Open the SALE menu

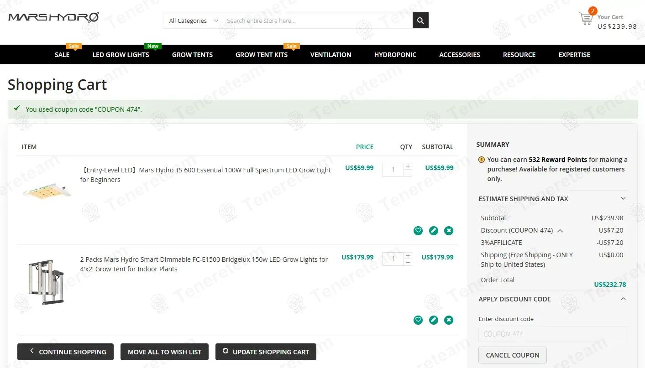[62, 55]
